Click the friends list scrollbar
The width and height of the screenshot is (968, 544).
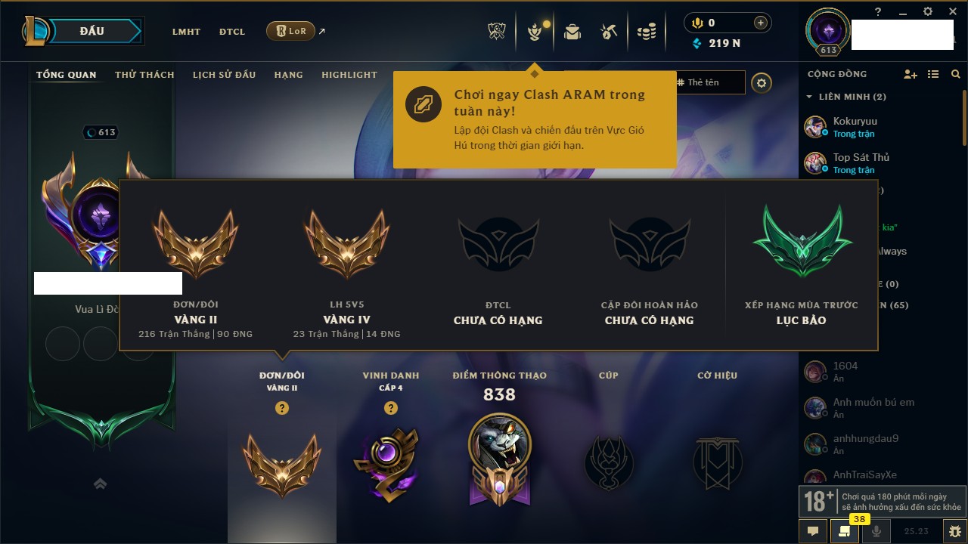click(x=964, y=113)
